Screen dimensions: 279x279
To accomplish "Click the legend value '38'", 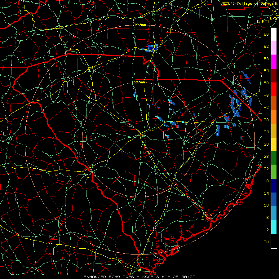I will pos(266,120).
